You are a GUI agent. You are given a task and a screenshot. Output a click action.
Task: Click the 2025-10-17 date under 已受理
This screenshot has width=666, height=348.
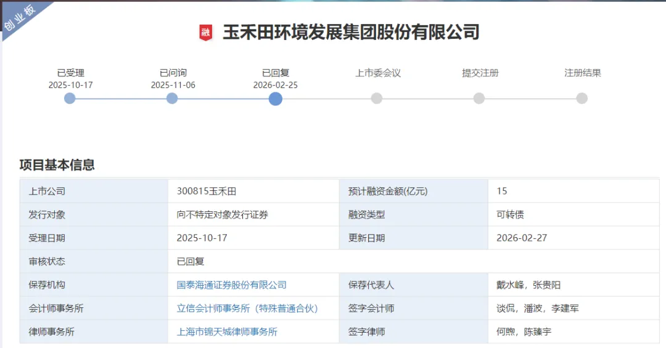point(70,85)
